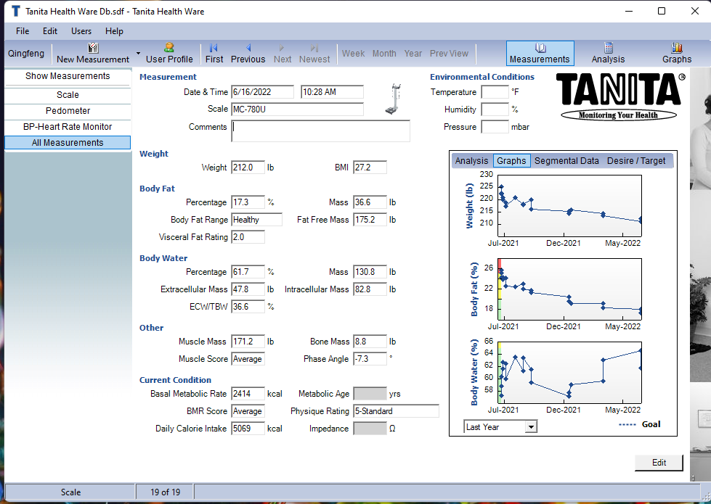Go to Previous measurement record
The width and height of the screenshot is (711, 504).
(x=248, y=54)
